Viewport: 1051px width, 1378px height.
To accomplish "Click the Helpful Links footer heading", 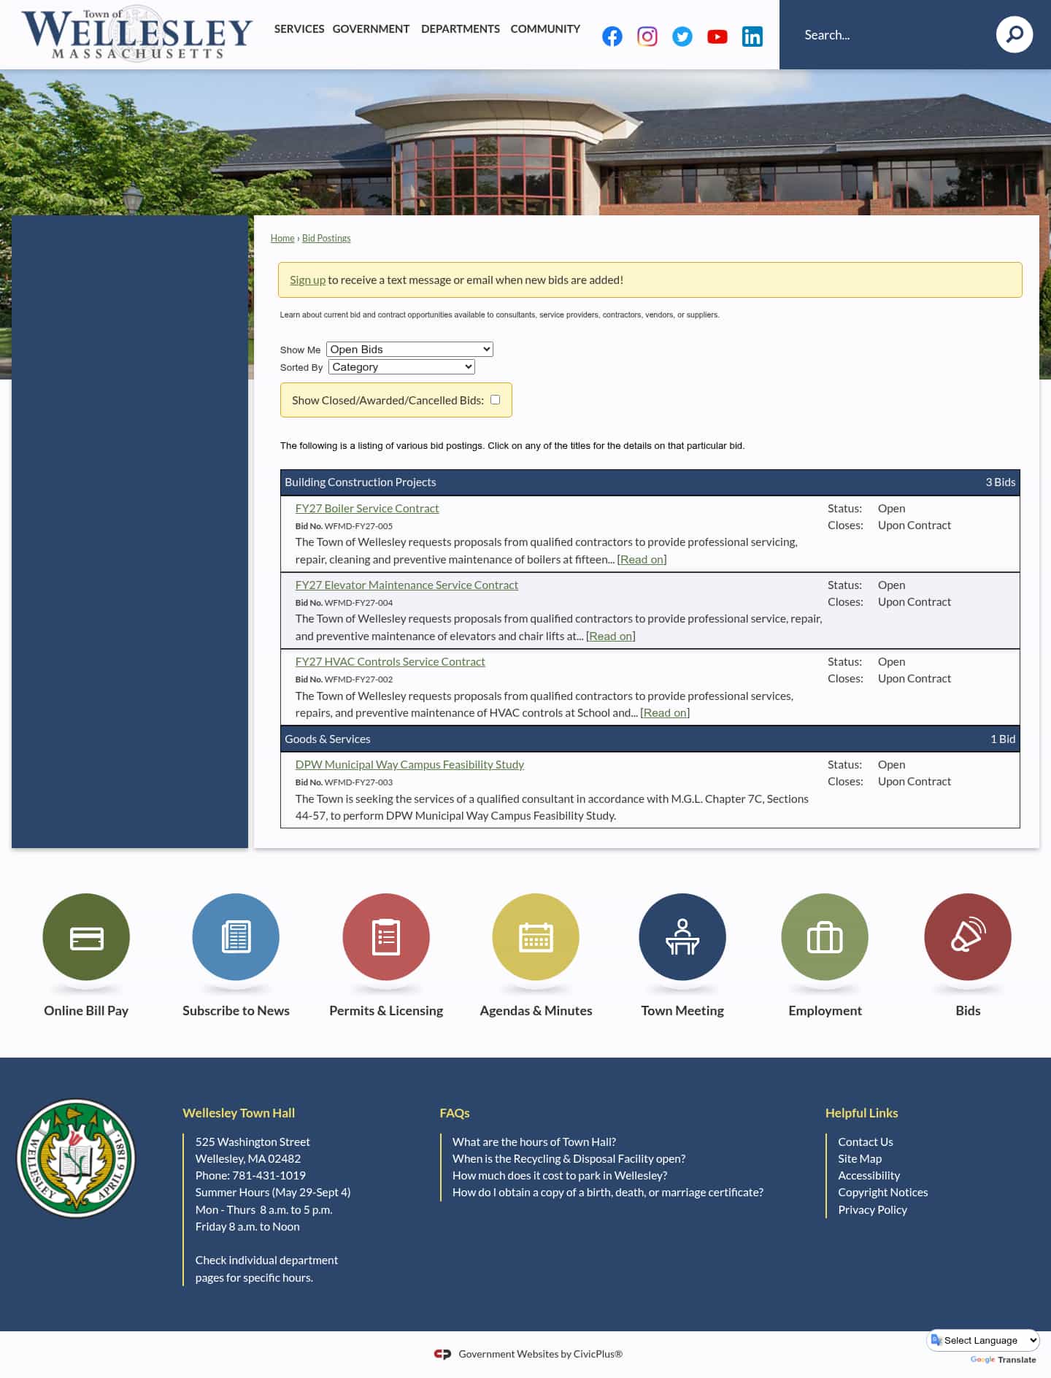I will pyautogui.click(x=861, y=1112).
